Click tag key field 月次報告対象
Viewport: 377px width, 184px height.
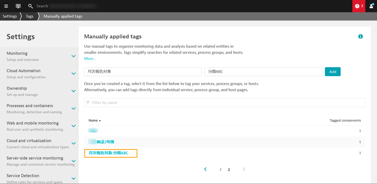coord(143,72)
